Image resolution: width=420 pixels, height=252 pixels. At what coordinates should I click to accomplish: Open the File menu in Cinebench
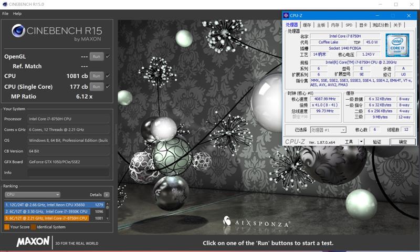[5, 14]
